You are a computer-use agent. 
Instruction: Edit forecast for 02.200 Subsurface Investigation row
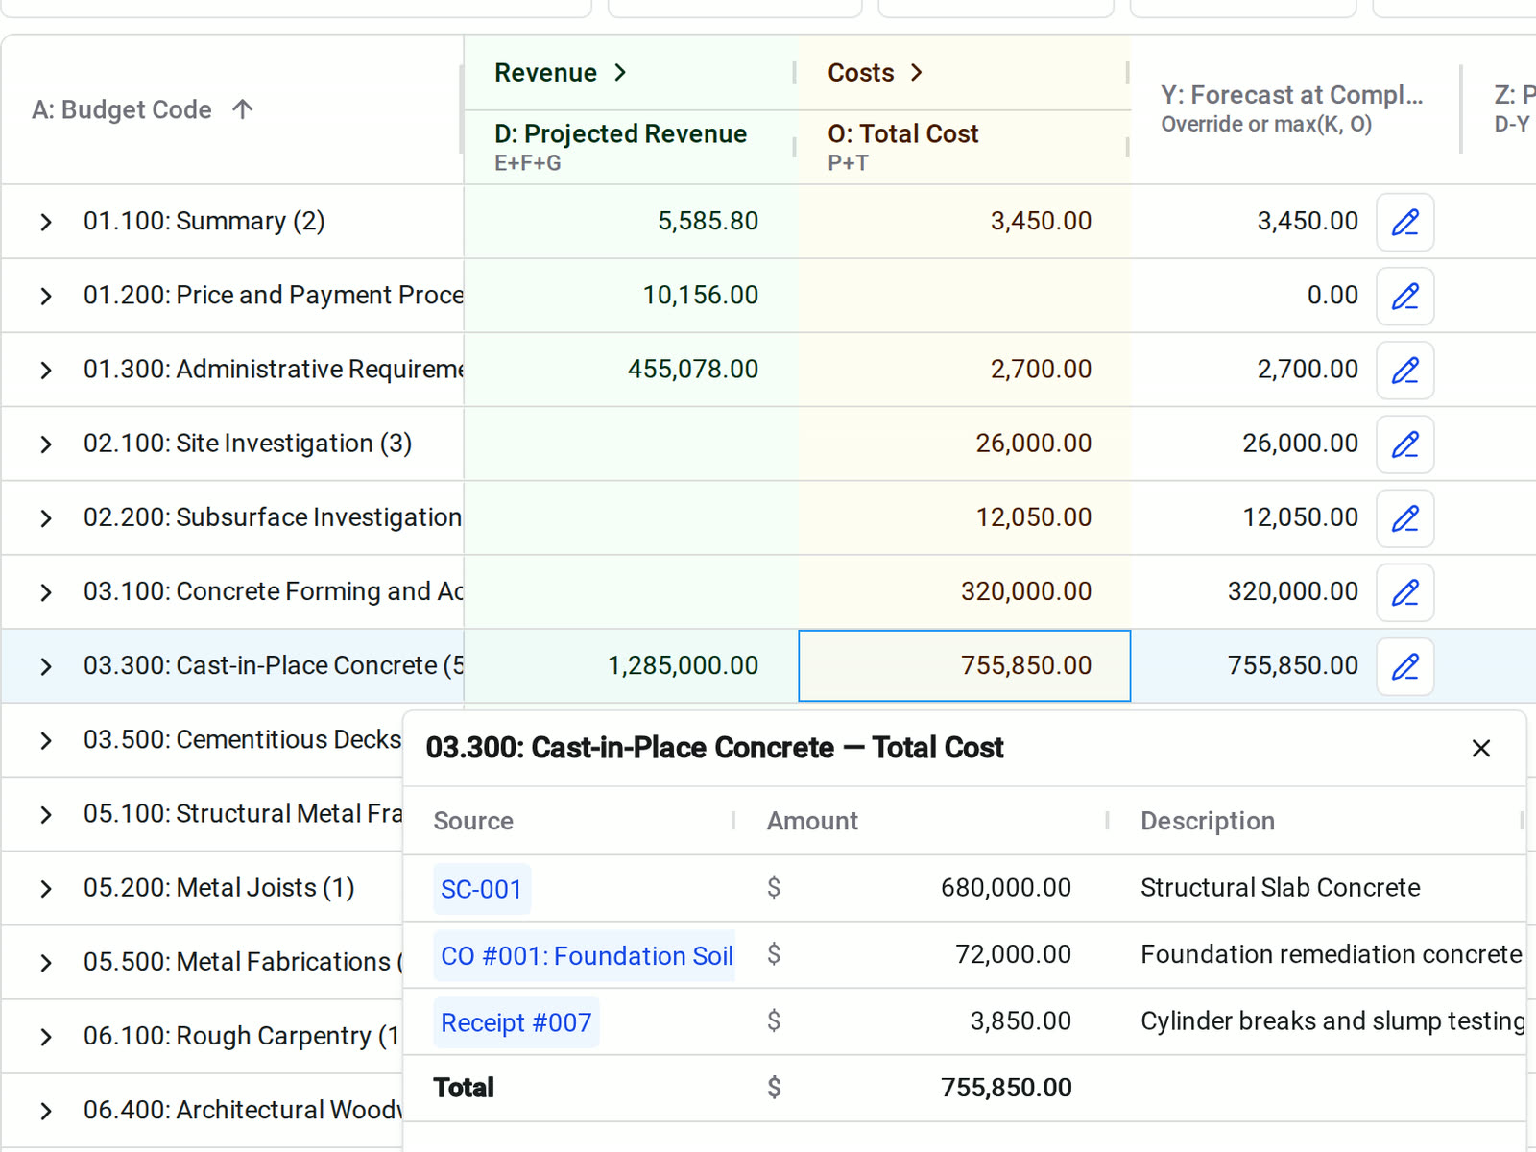point(1405,518)
